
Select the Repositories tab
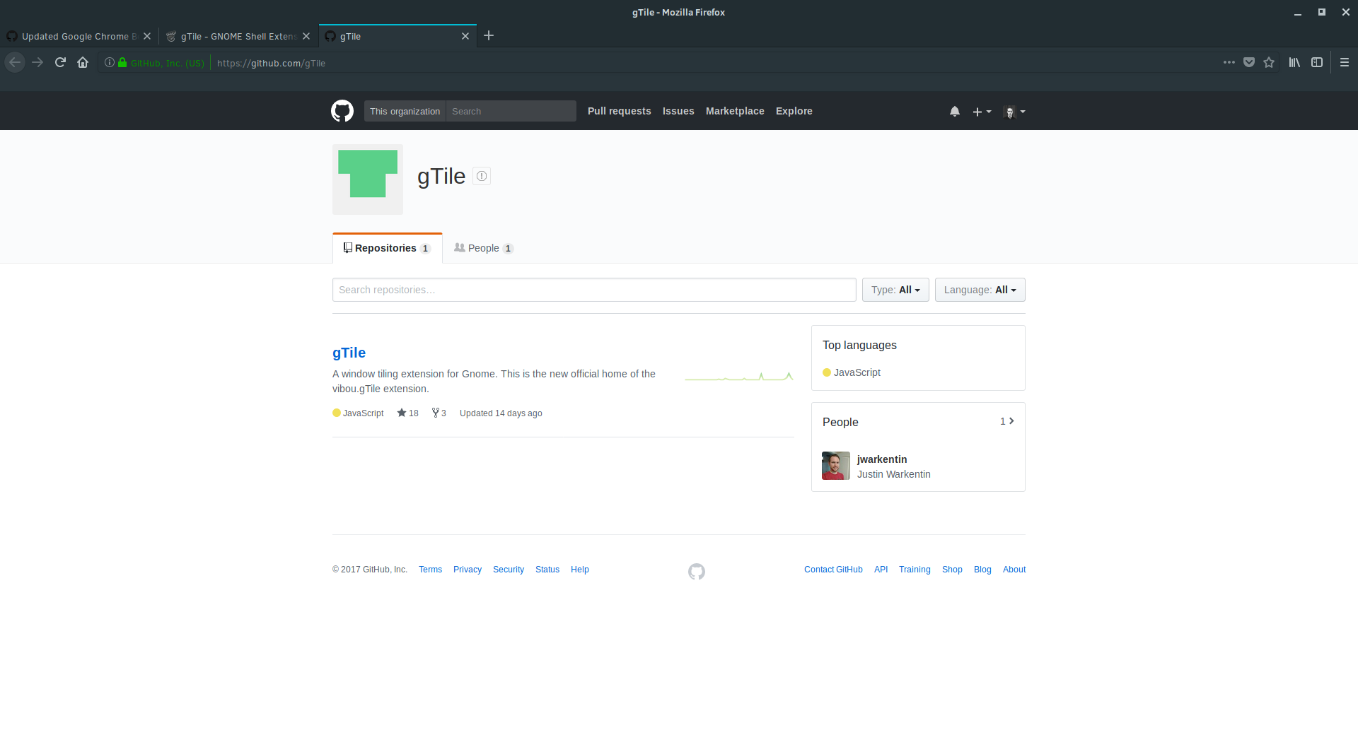tap(387, 248)
